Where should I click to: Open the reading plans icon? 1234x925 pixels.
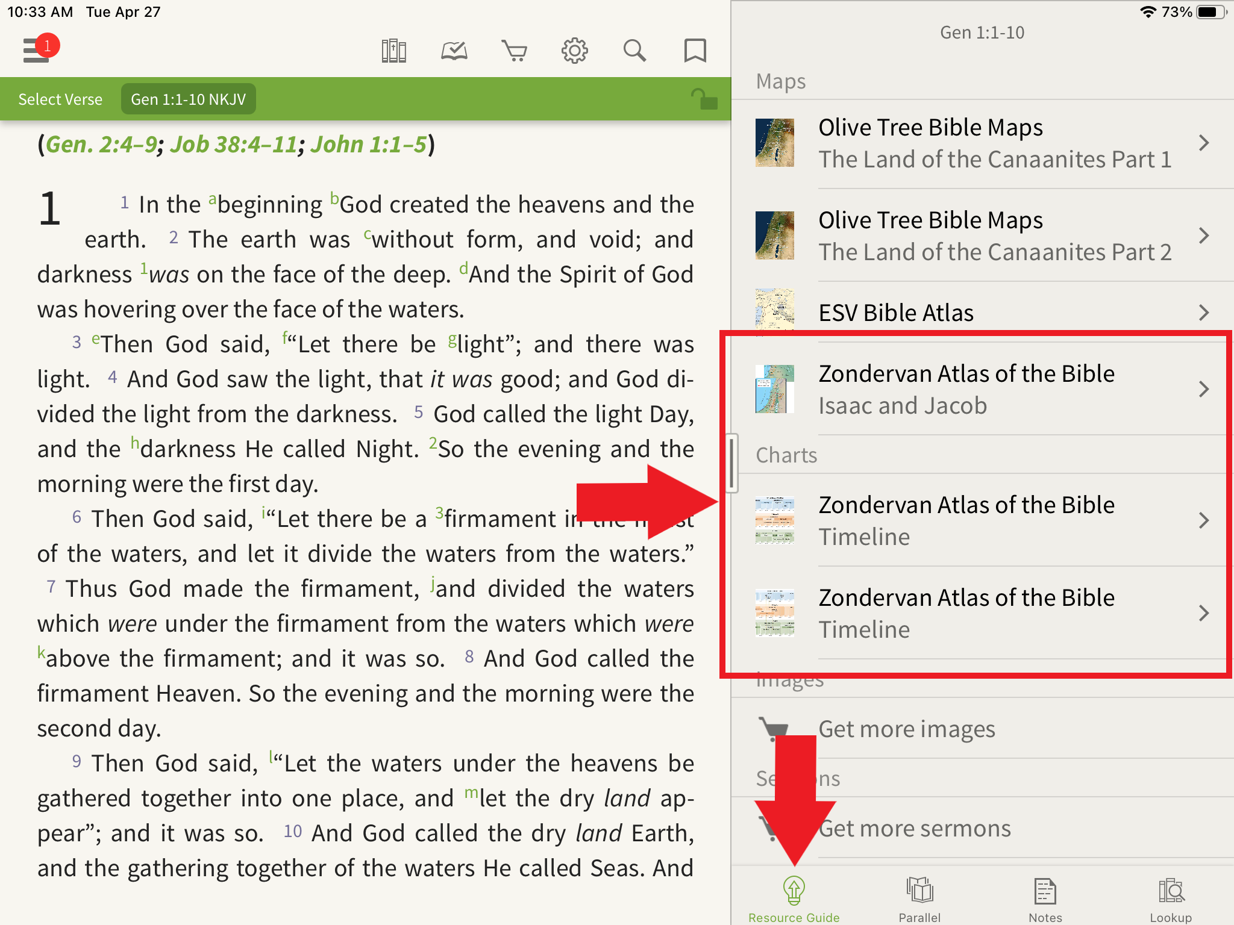pos(454,51)
